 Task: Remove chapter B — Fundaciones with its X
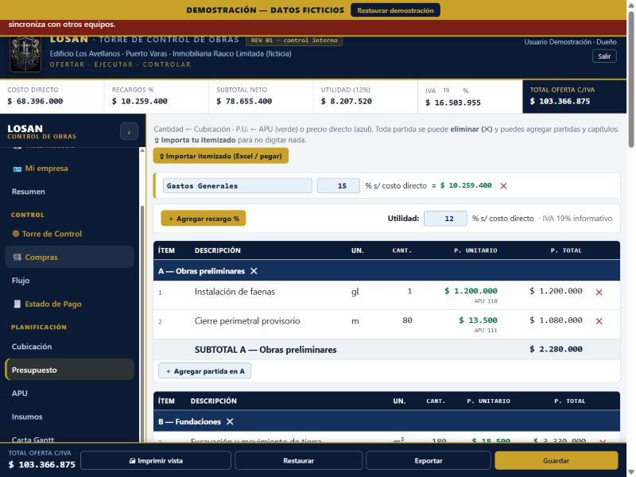coord(230,422)
